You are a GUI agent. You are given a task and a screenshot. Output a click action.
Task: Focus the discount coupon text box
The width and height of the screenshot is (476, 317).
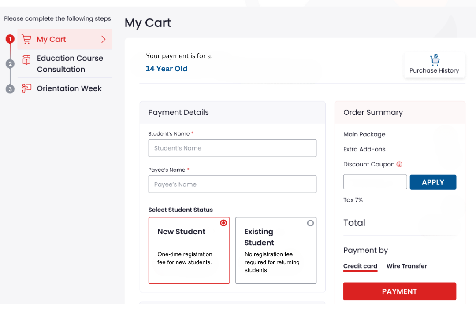pos(375,182)
